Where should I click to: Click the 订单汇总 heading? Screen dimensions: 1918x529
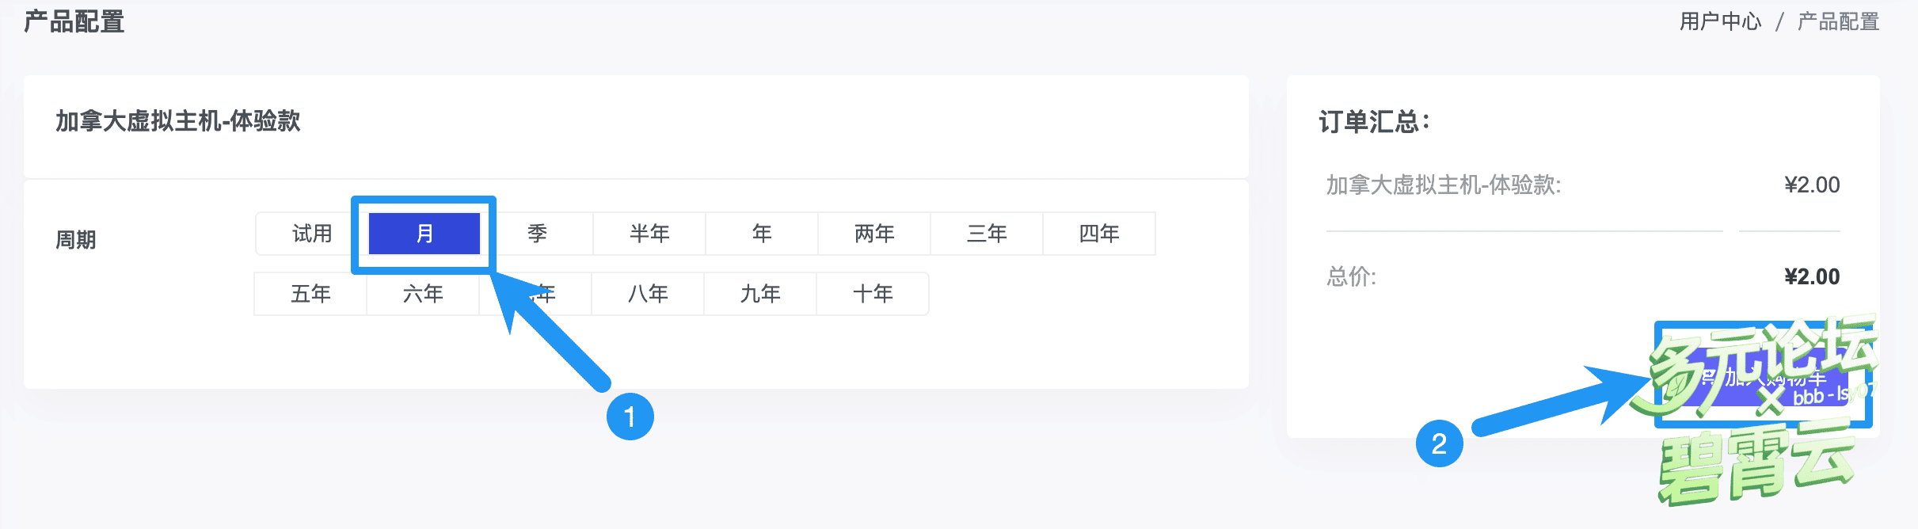[x=1374, y=122]
